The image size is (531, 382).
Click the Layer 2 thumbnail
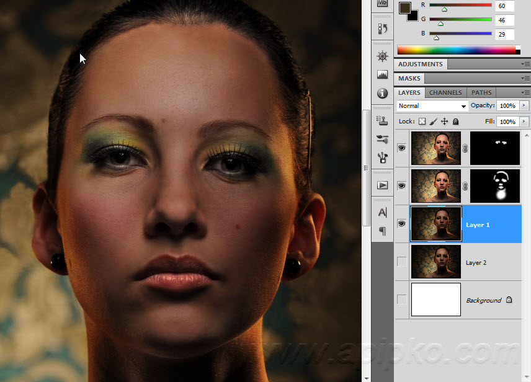tap(436, 262)
